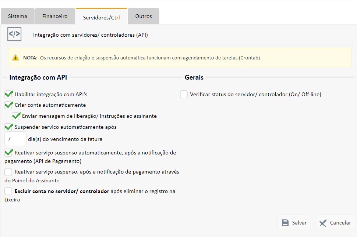Toggle Enviar mensagem de liberação checkbox

click(x=16, y=116)
